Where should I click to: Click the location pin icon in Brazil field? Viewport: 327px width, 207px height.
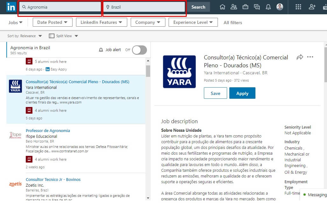pos(108,7)
